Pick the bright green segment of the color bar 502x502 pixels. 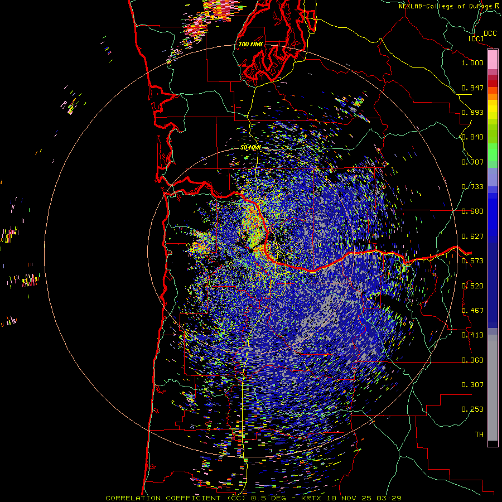[493, 152]
